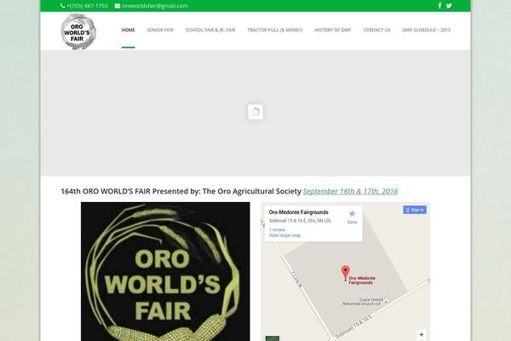511x341 pixels.
Task: Open Tractor Pull (& More!) page
Action: pyautogui.click(x=275, y=30)
